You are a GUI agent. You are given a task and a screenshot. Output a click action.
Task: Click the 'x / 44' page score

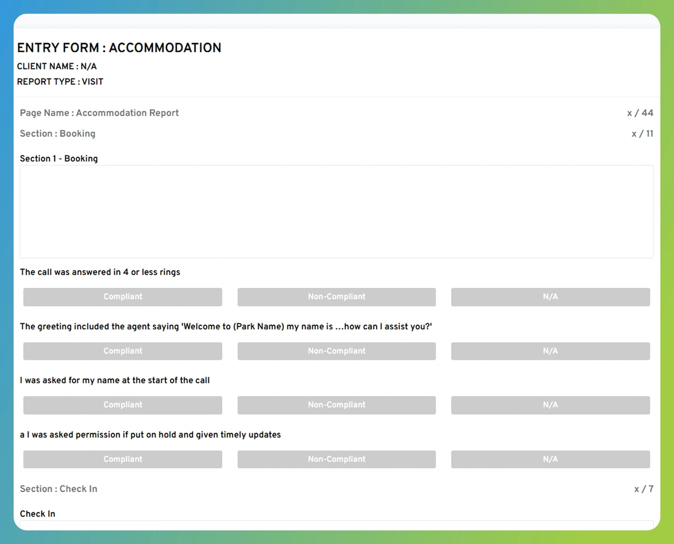(x=640, y=113)
